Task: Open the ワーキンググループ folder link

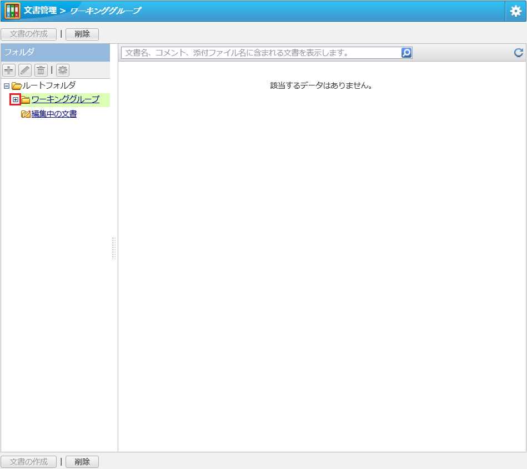Action: [x=66, y=99]
